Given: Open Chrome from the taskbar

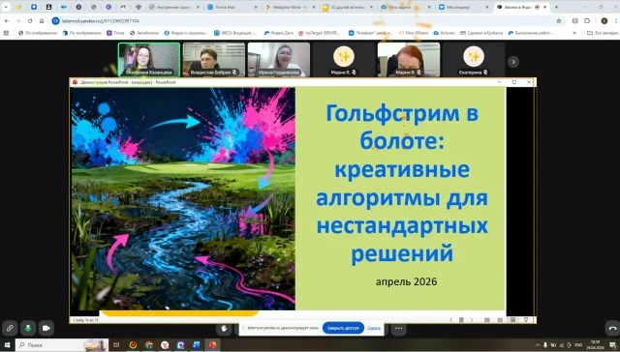Looking at the screenshot, I should (148, 345).
